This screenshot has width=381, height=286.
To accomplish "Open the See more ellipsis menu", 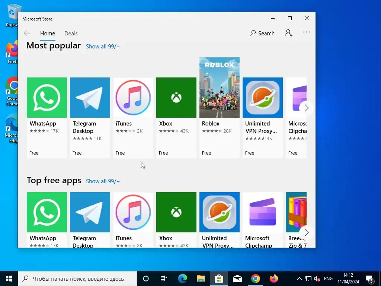I will (307, 32).
